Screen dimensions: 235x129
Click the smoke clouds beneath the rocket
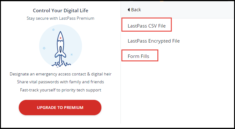[x=61, y=64]
